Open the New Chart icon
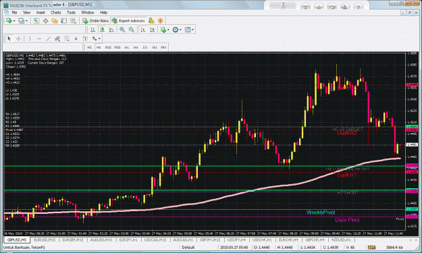Image resolution: width=422 pixels, height=253 pixels. (9, 21)
